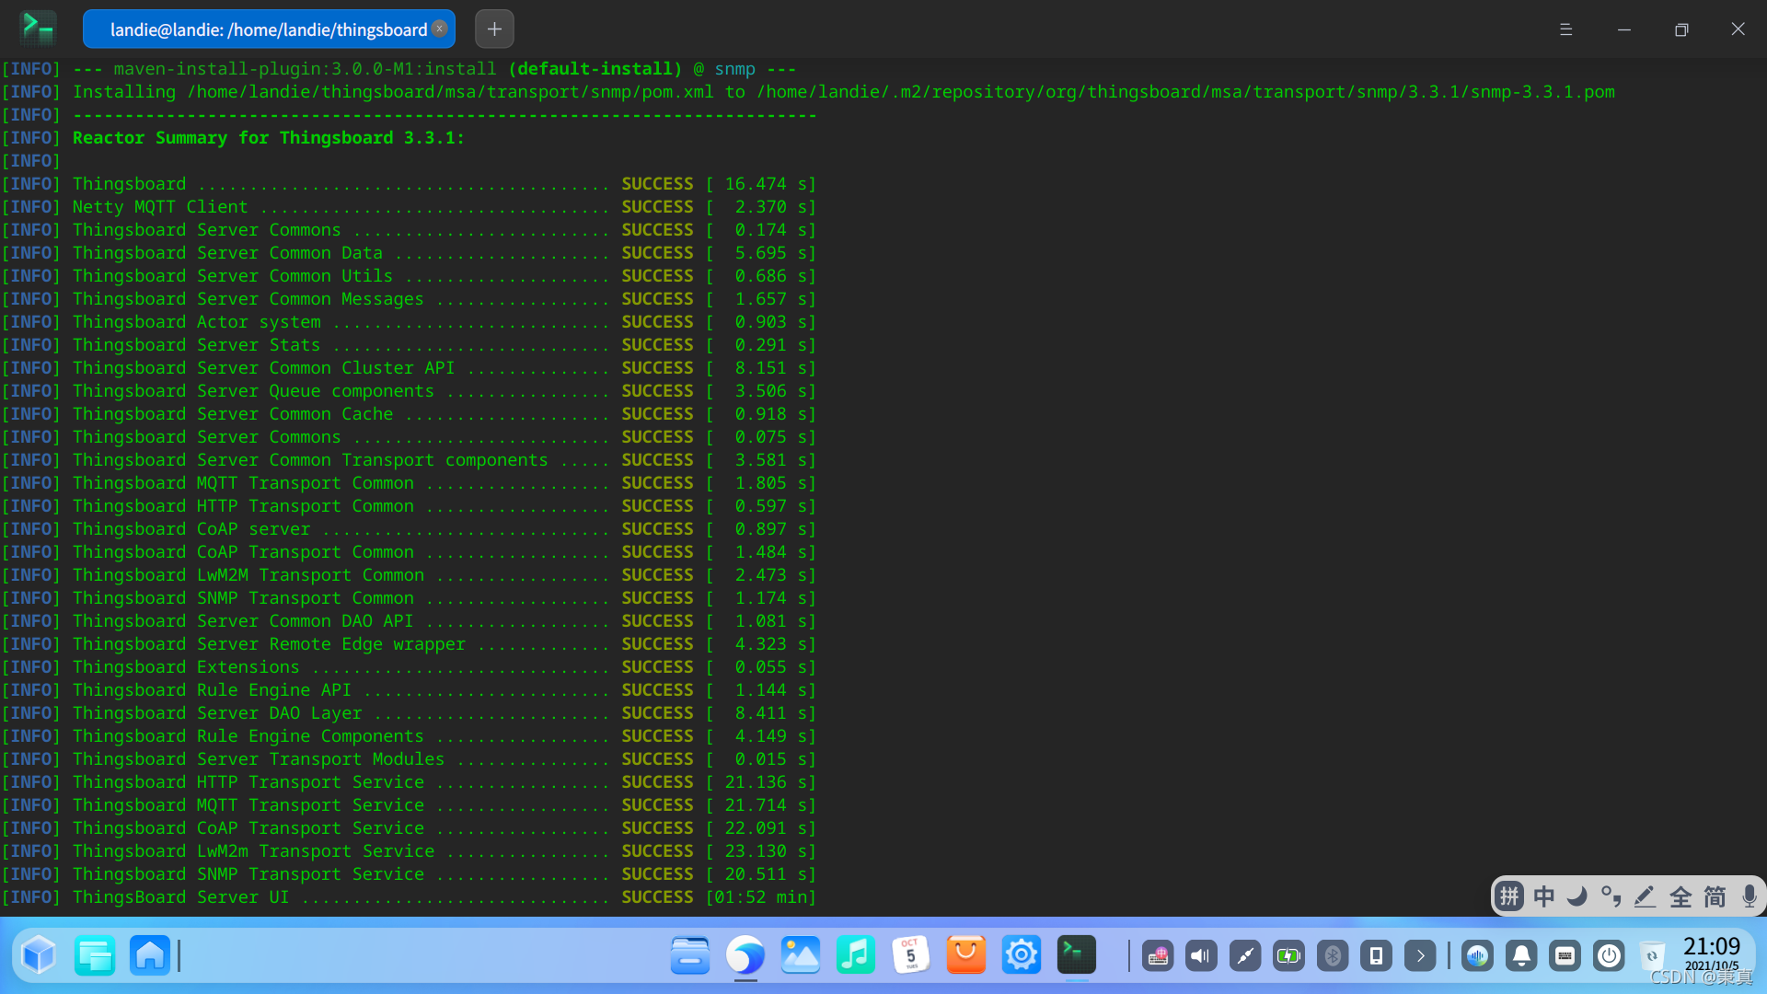Toggle simplified Chinese 简 on input bar
The height and width of the screenshot is (994, 1767).
coord(1715,896)
